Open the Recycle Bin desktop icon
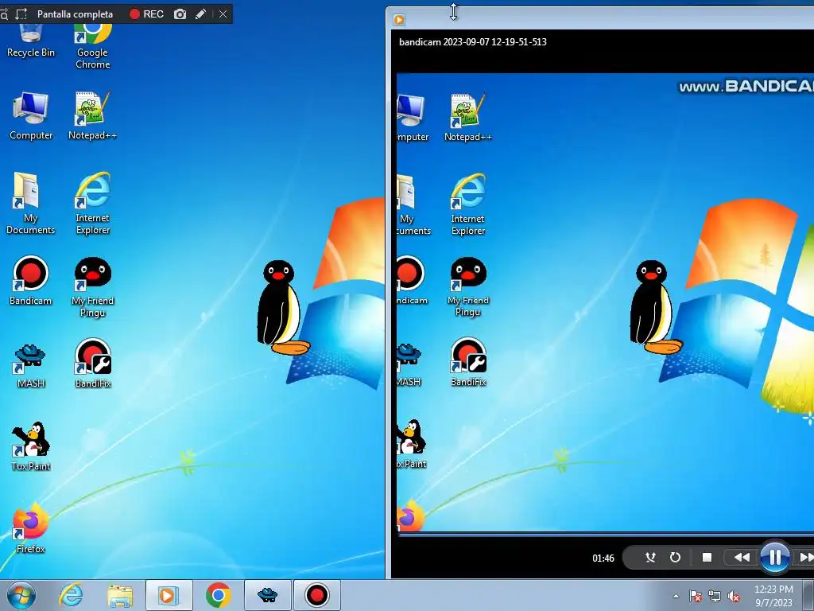This screenshot has height=611, width=814. (31, 41)
